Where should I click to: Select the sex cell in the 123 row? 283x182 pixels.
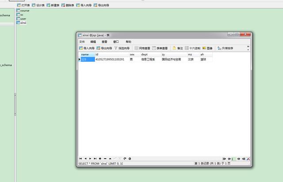point(135,59)
